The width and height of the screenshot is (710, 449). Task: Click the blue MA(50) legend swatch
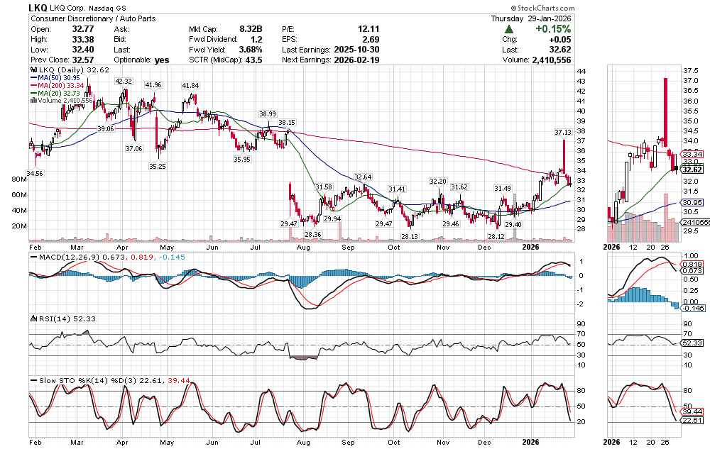[x=32, y=78]
